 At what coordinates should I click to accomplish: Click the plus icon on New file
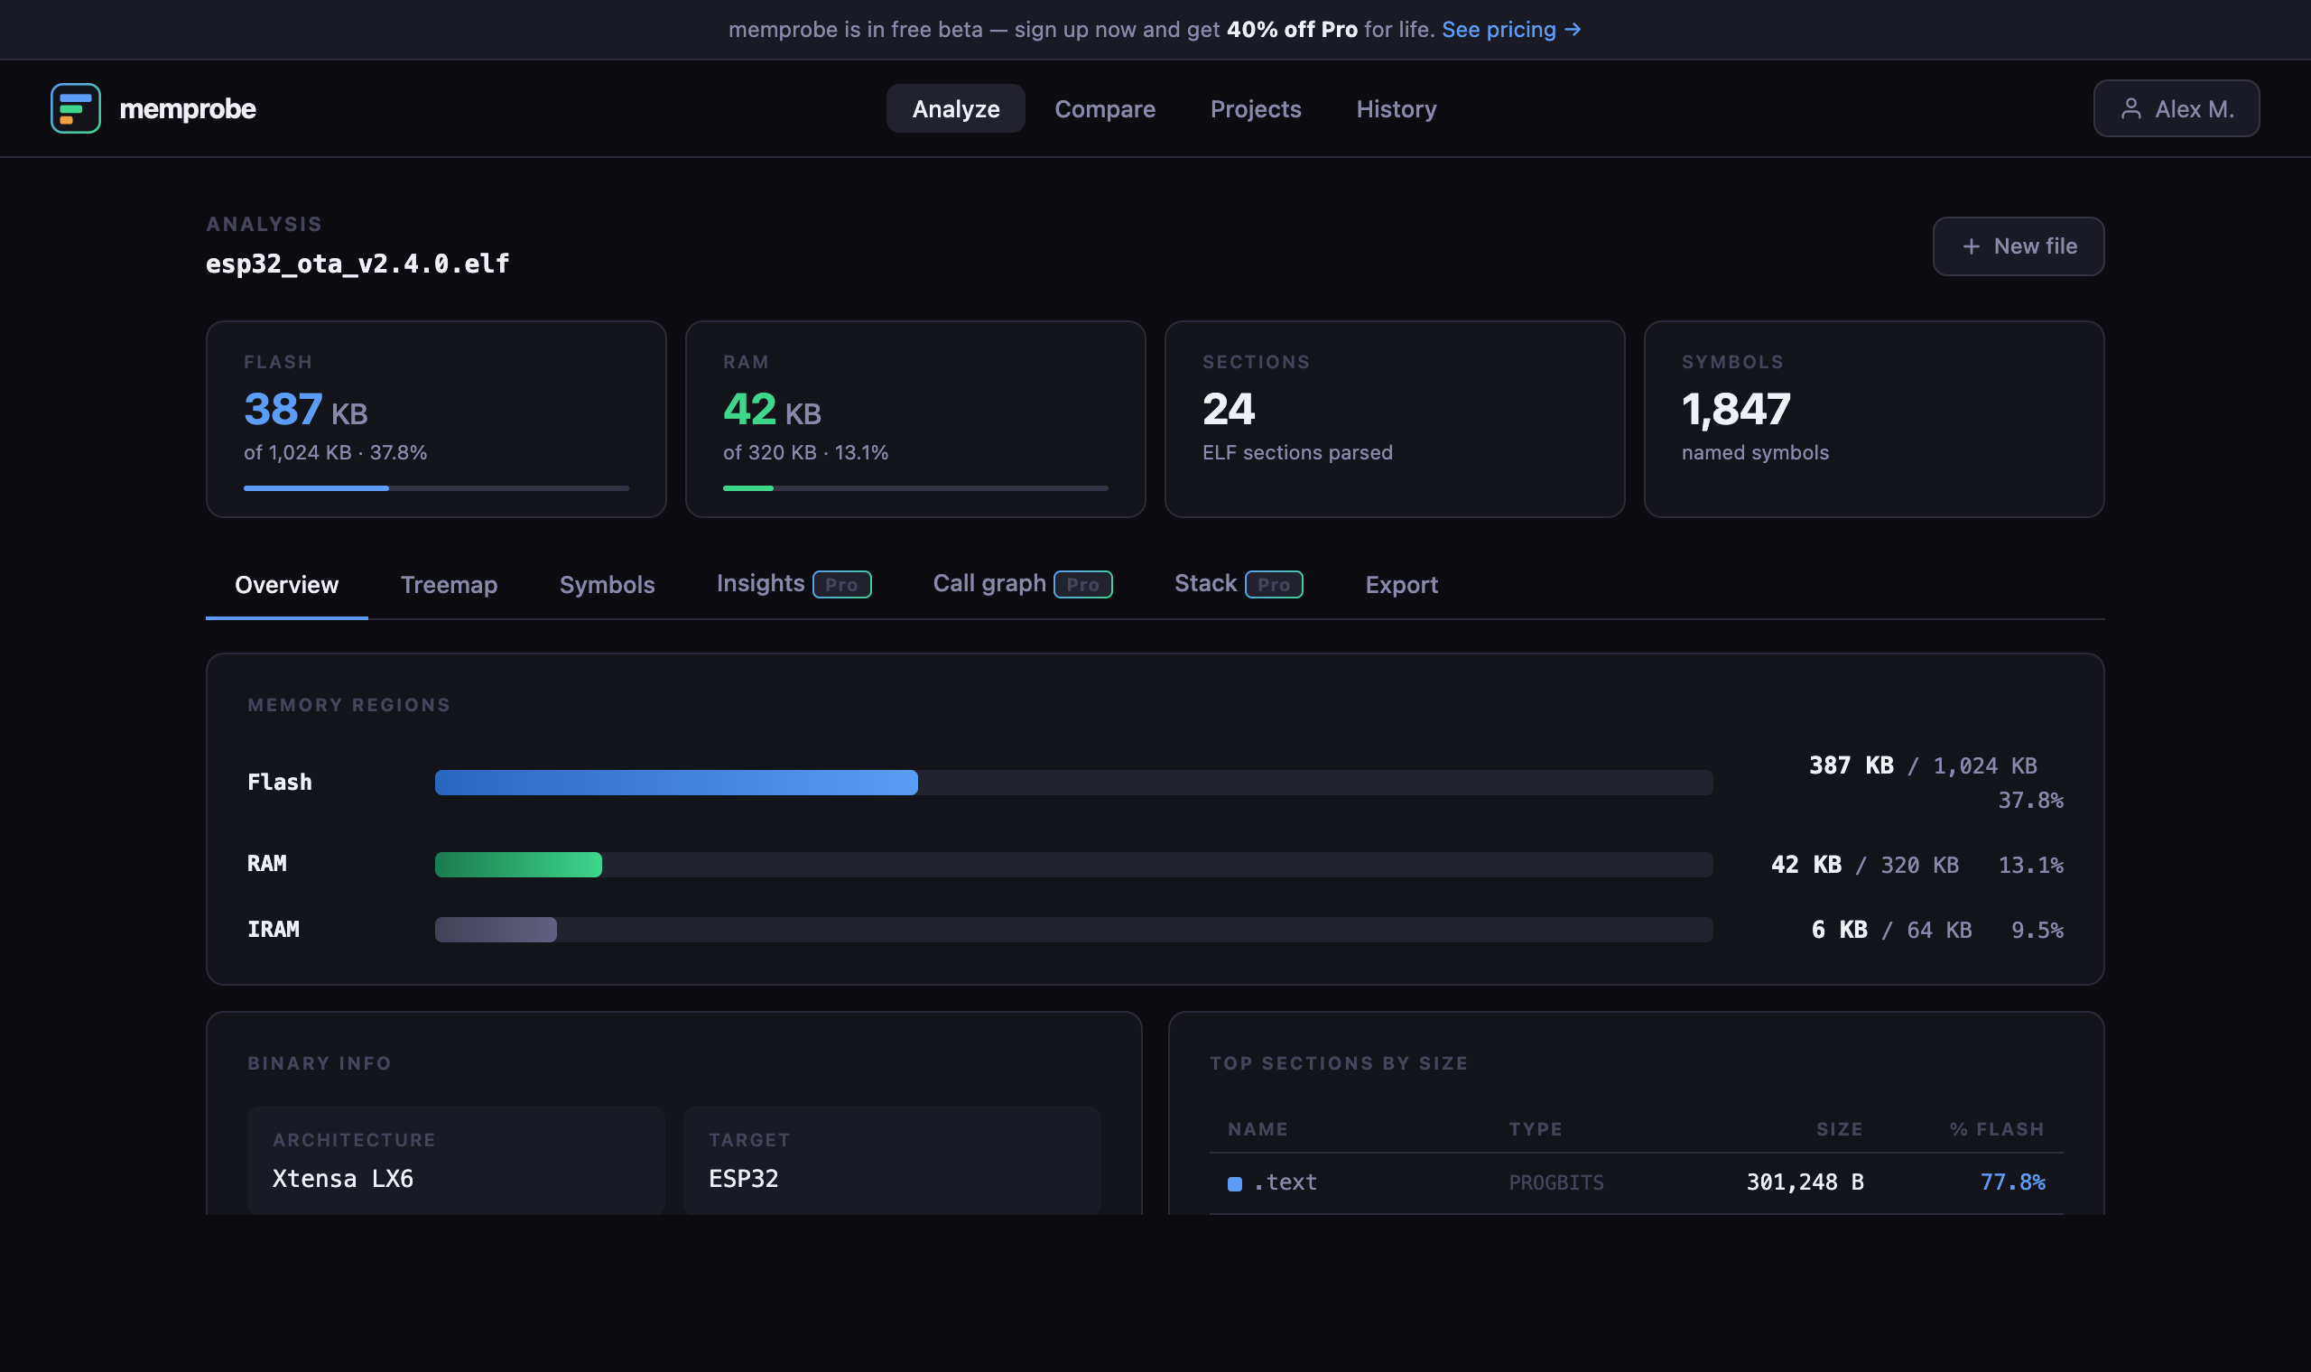tap(1971, 246)
